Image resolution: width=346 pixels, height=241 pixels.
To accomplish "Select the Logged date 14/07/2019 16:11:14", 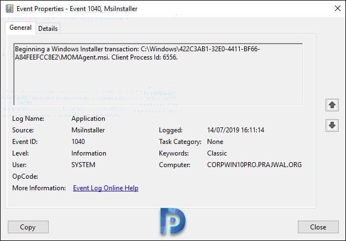I will tap(235, 130).
